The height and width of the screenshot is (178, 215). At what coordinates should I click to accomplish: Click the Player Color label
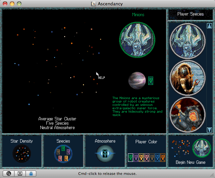click(146, 142)
